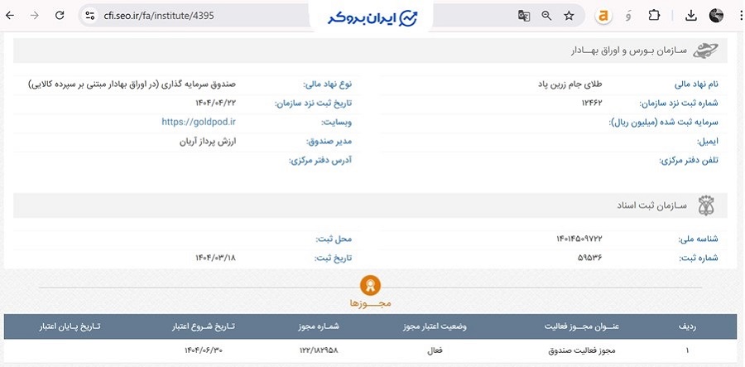
Task: Click the registration date ۱۴۰۴/۰۴/۲۲ value
Action: pyautogui.click(x=215, y=104)
